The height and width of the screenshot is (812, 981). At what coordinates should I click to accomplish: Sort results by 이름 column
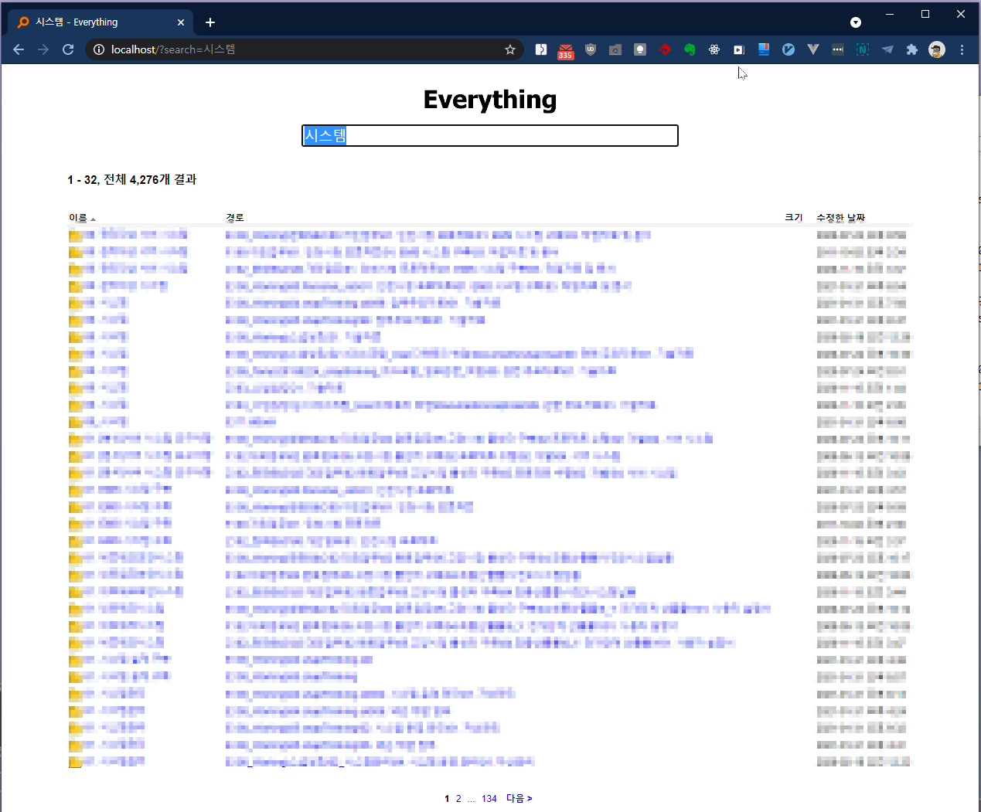click(78, 218)
